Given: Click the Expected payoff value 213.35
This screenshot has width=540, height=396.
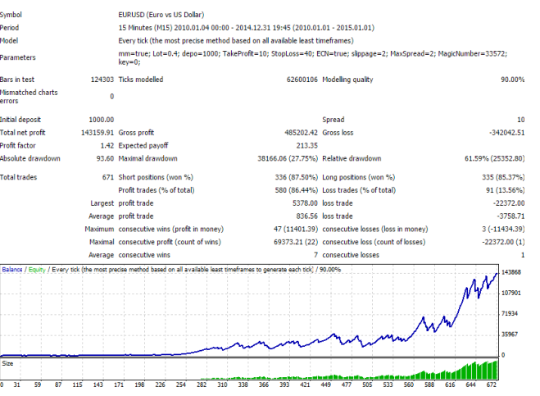Looking at the screenshot, I should (306, 146).
